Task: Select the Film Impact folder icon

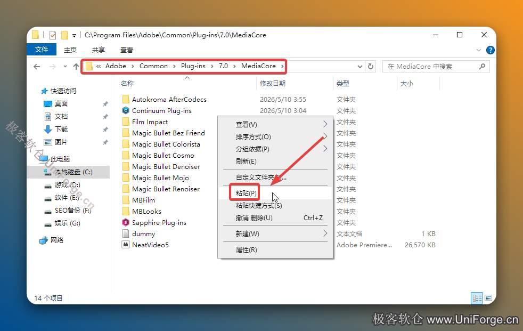Action: tap(126, 122)
